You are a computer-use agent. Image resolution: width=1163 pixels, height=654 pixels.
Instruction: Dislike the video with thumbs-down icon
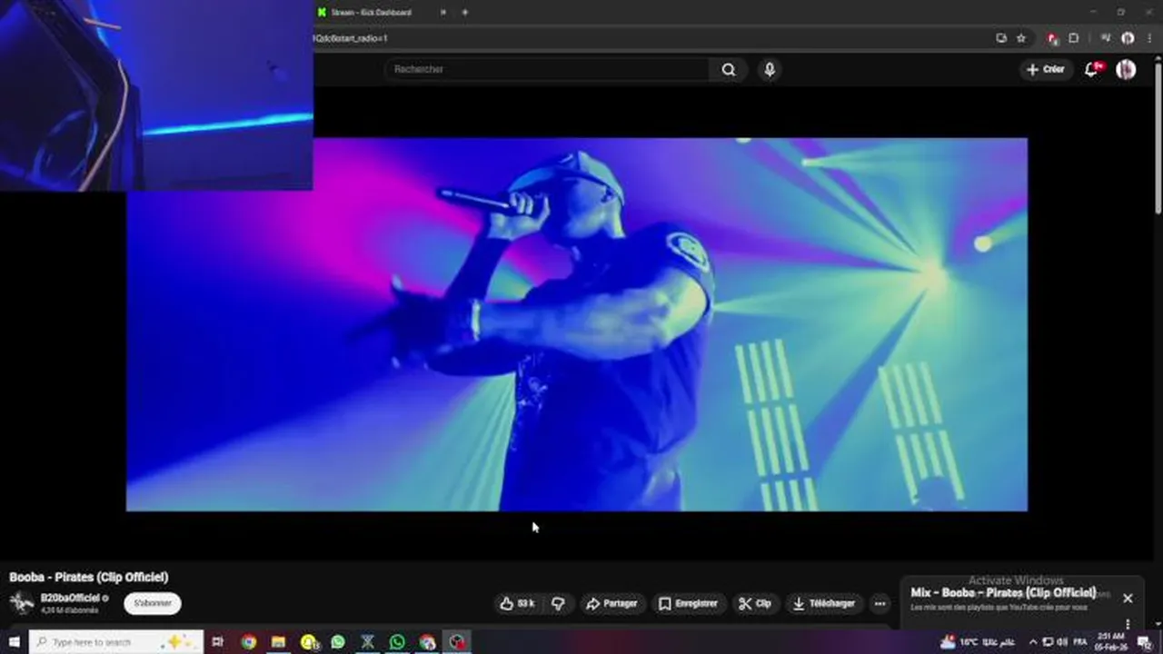558,603
